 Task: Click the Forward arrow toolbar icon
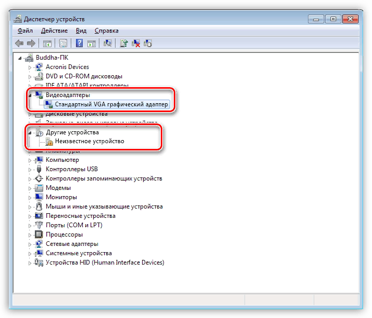31,43
